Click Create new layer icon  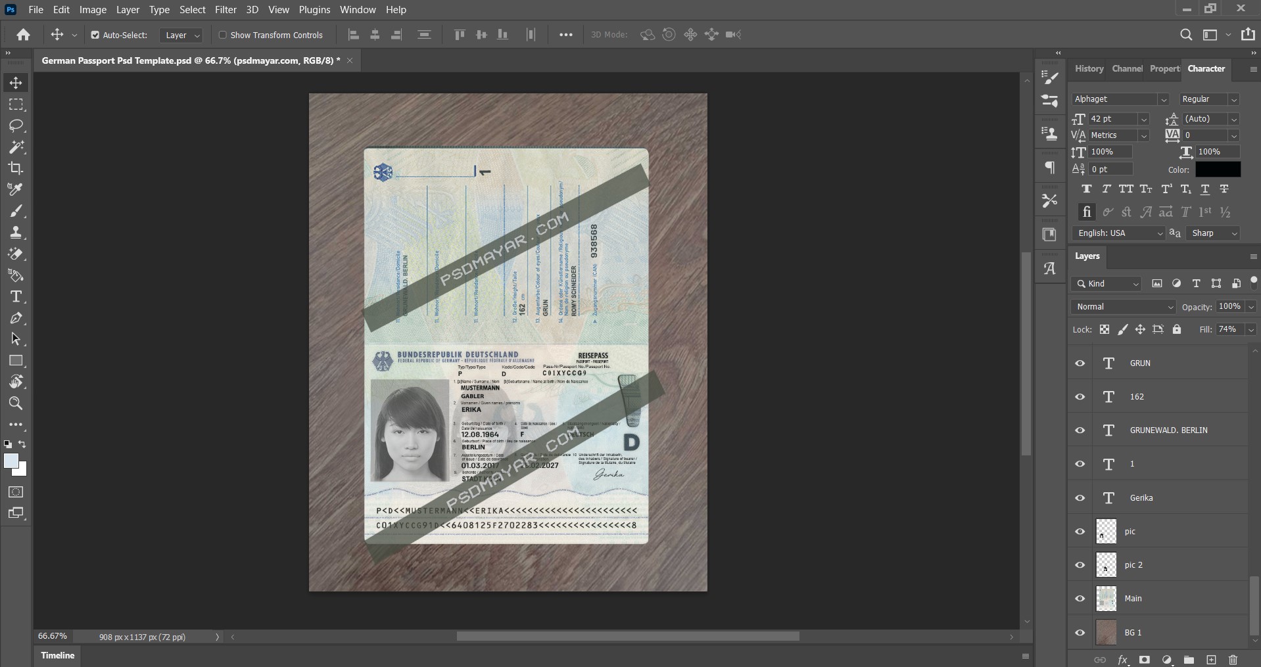(x=1211, y=660)
